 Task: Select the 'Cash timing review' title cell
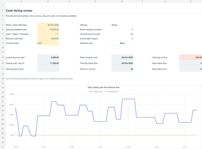(19, 11)
